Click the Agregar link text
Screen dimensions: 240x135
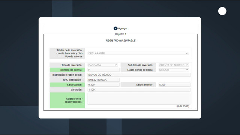(123, 28)
